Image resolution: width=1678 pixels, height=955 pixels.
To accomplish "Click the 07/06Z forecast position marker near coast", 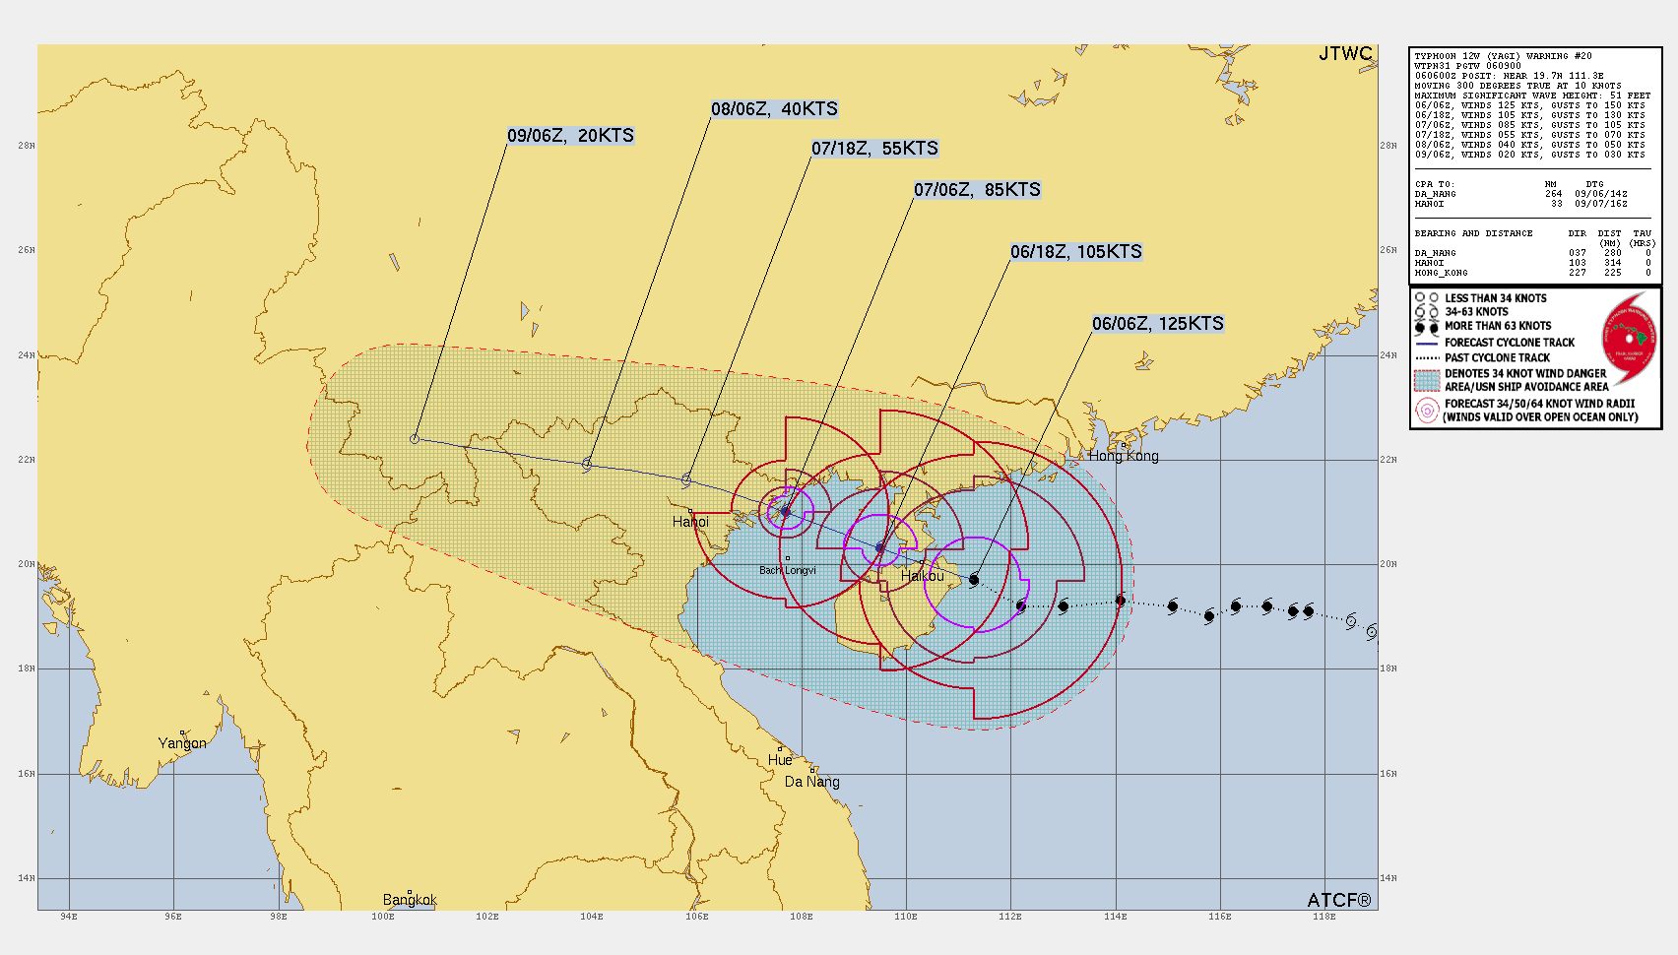I will [x=785, y=512].
